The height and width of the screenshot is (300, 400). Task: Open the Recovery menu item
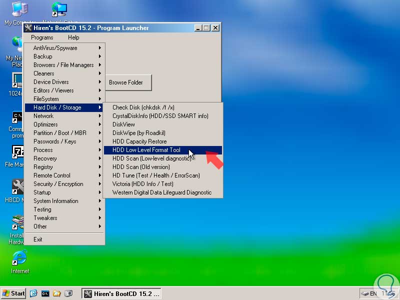tap(64, 158)
